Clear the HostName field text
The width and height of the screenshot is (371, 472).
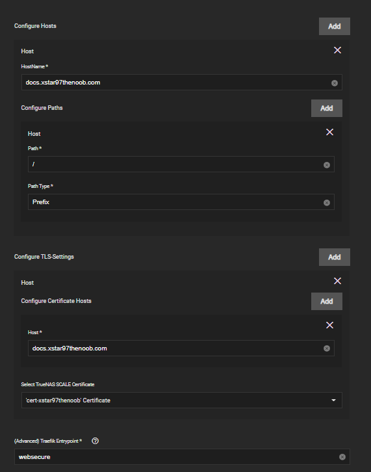click(335, 83)
